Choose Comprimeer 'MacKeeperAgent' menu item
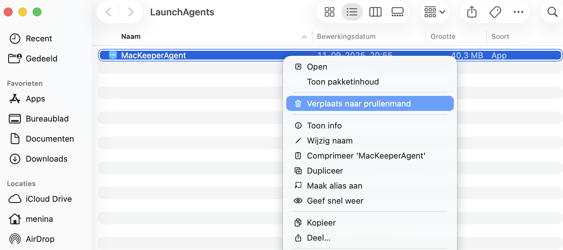The height and width of the screenshot is (250, 563). point(370,156)
